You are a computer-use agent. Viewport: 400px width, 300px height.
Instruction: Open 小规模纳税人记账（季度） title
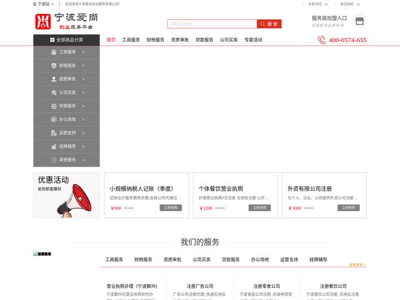pyautogui.click(x=141, y=189)
